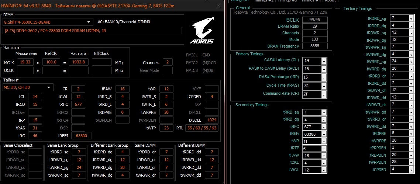The image size is (420, 184).
Task: Click the tRRD_L value in HWiNFO
Action: click(x=123, y=104)
